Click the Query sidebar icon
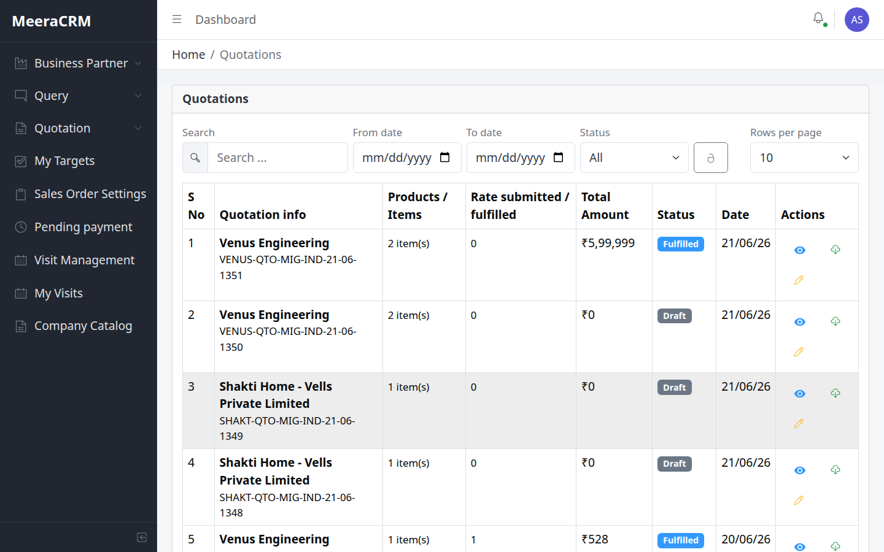The image size is (884, 552). [x=21, y=96]
